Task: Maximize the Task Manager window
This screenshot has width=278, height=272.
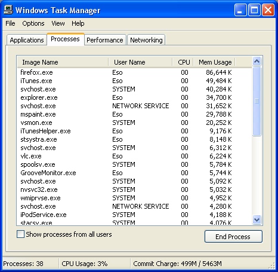Action: coord(254,10)
